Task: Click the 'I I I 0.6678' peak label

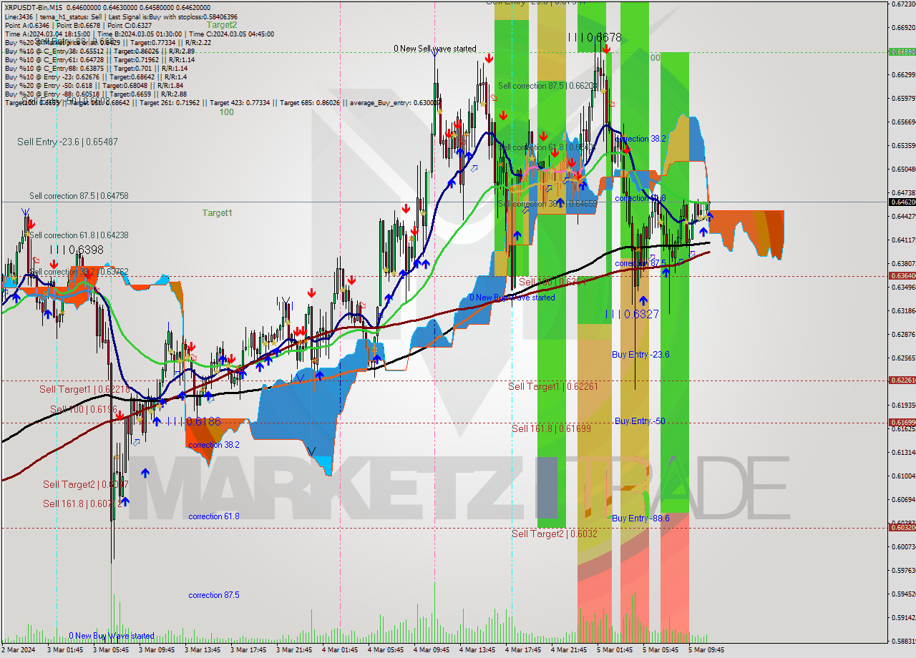Action: tap(595, 37)
